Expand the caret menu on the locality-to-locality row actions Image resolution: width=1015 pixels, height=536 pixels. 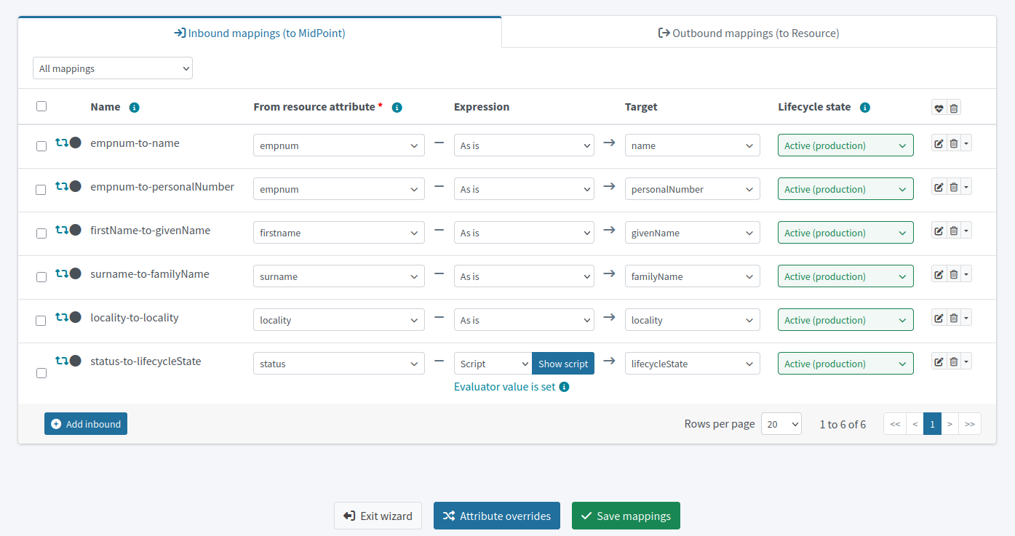[966, 318]
